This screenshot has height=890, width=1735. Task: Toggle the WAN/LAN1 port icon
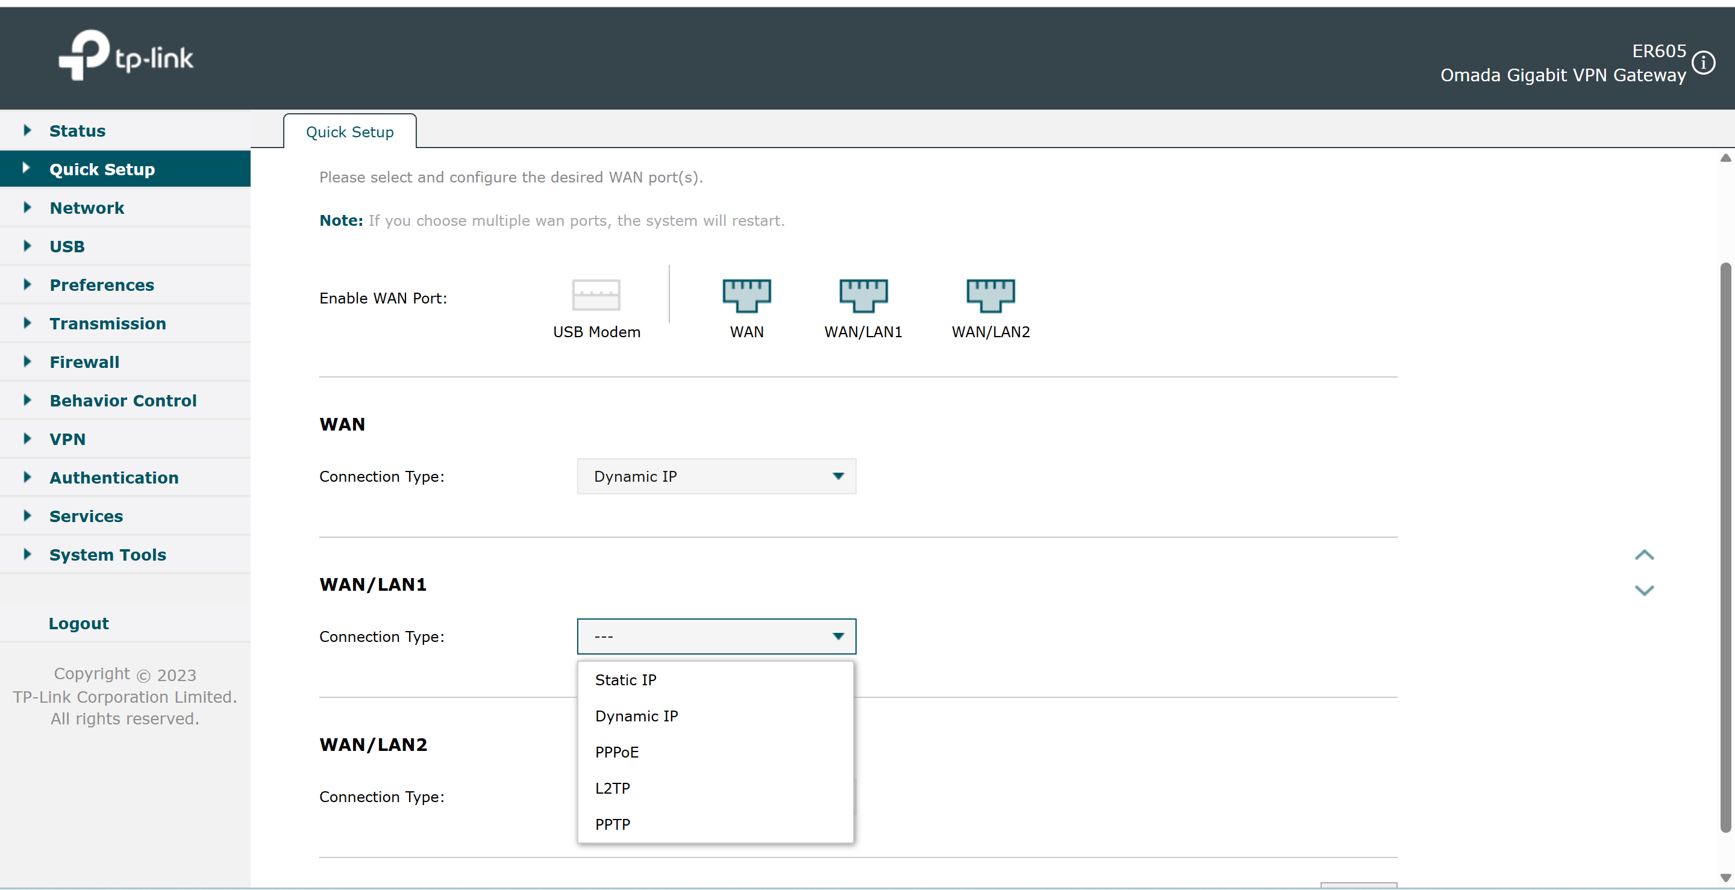pyautogui.click(x=863, y=296)
